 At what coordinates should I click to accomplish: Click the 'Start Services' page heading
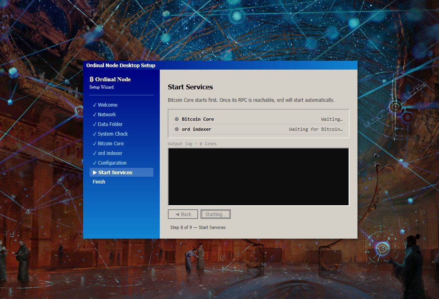tap(190, 87)
